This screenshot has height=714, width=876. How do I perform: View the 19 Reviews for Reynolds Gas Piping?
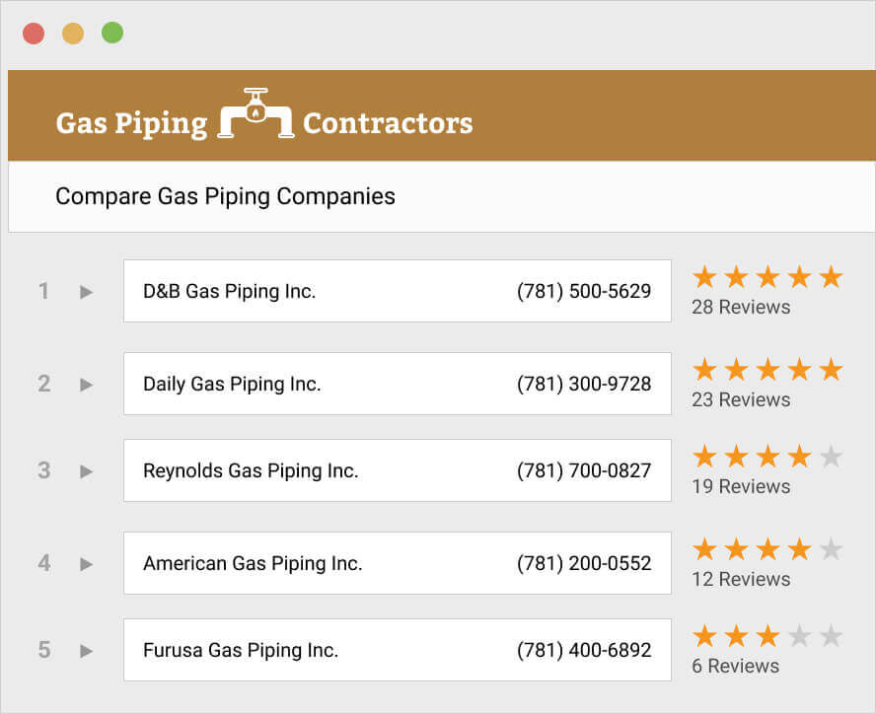(x=740, y=486)
